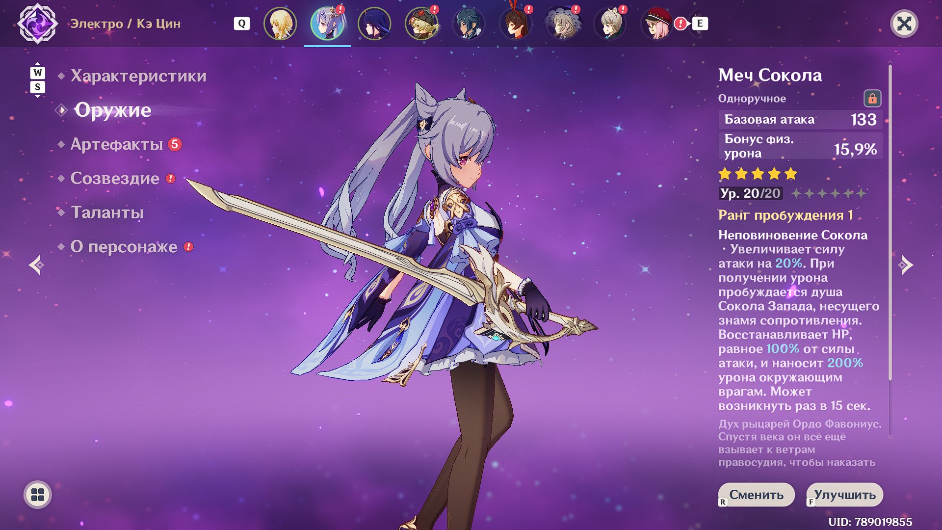Click the Ранг пробуждения 1 text

(x=785, y=215)
